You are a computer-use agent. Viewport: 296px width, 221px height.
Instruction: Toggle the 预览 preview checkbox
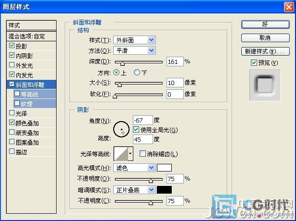click(x=254, y=62)
